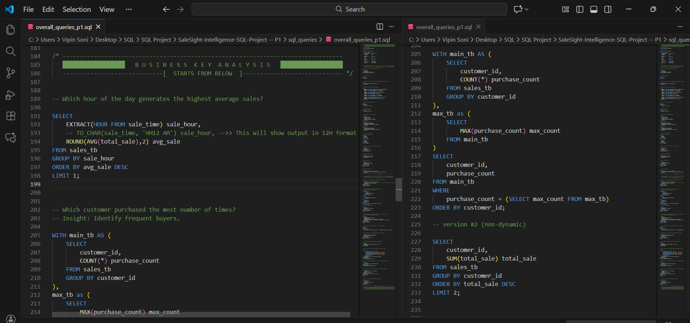690x323 pixels.
Task: Open the Extensions view
Action: (x=11, y=116)
